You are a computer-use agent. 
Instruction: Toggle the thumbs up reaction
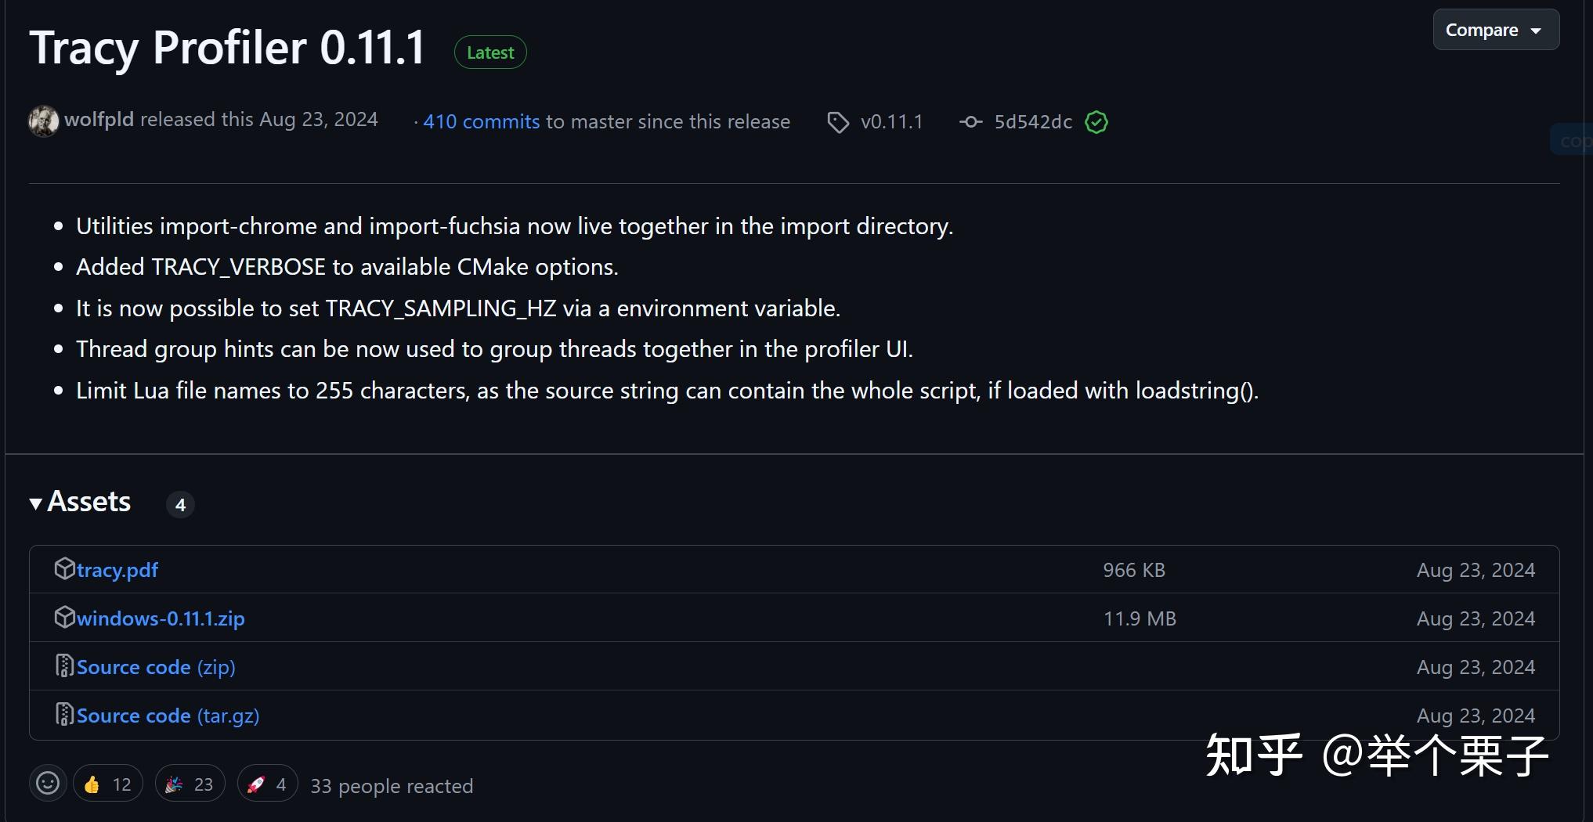(108, 784)
